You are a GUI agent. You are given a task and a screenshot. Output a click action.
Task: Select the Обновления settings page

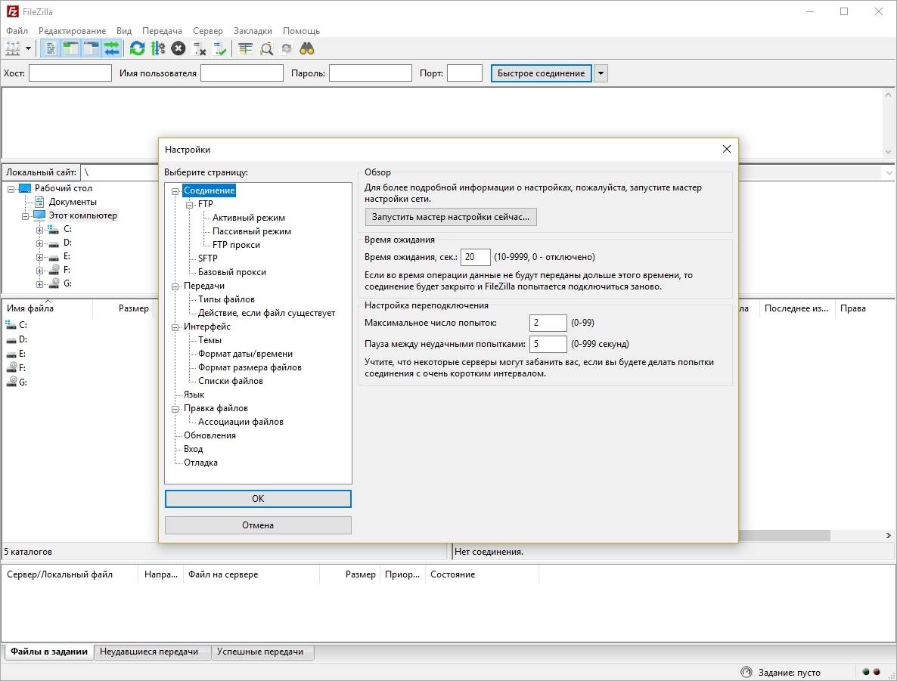click(x=210, y=435)
